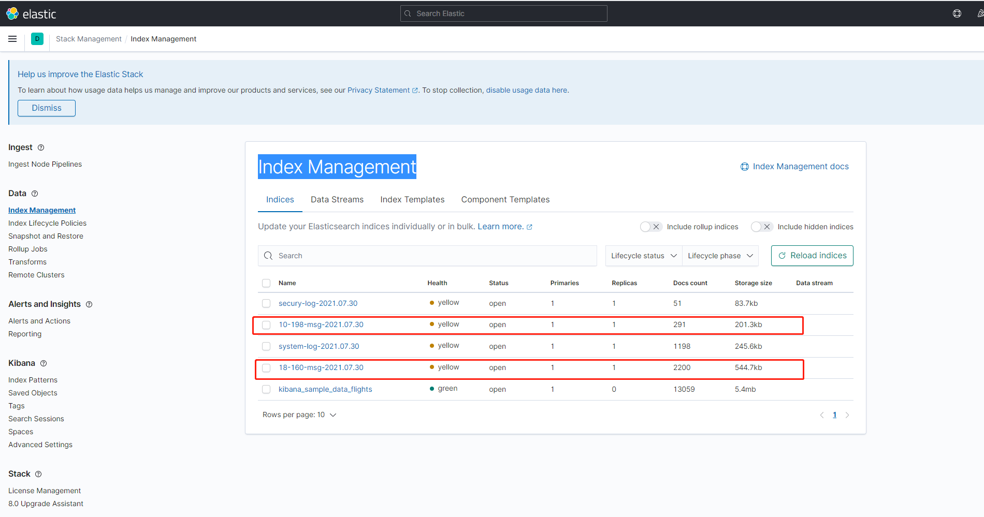Open the 10-198-msg-2021.07.30 index
This screenshot has height=517, width=984.
(x=321, y=324)
